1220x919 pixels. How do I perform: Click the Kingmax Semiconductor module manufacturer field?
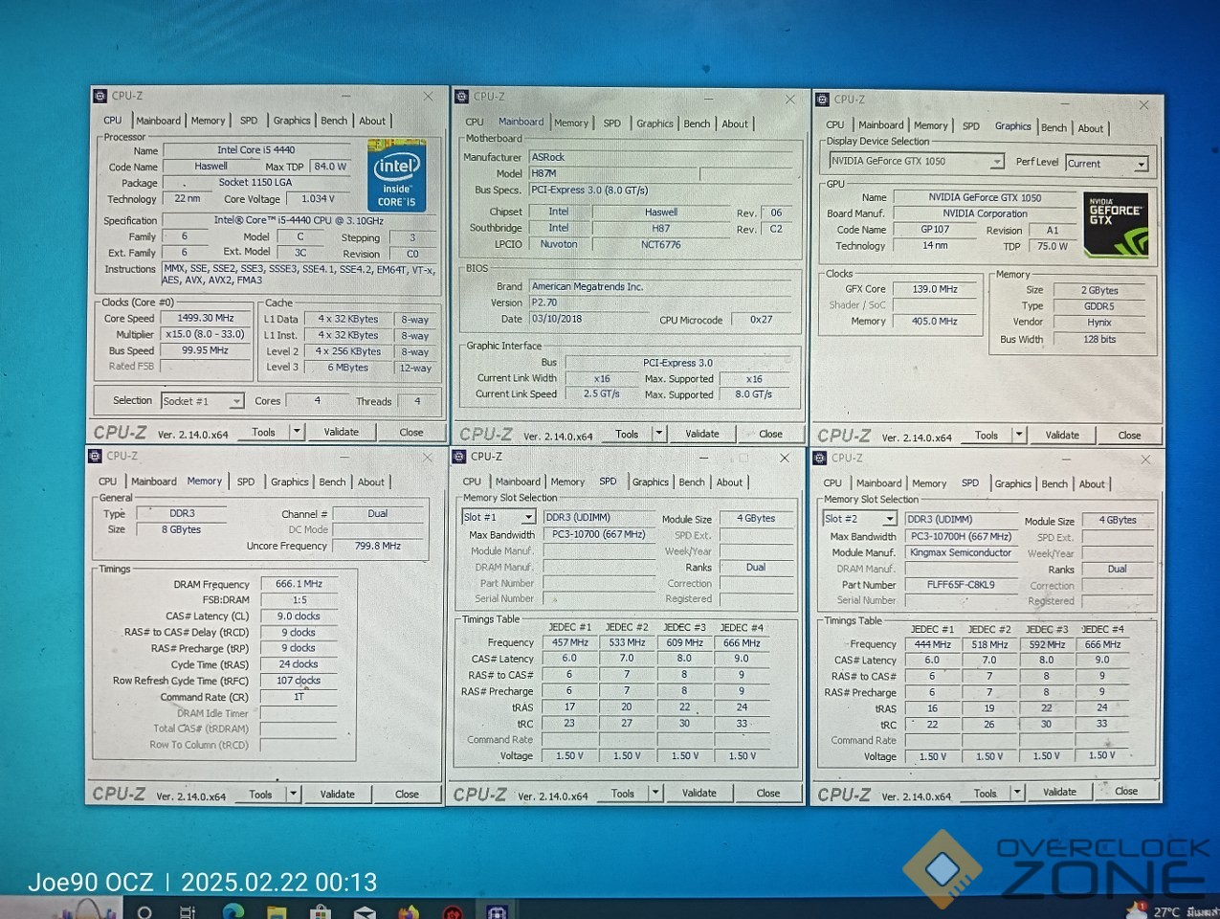[961, 552]
